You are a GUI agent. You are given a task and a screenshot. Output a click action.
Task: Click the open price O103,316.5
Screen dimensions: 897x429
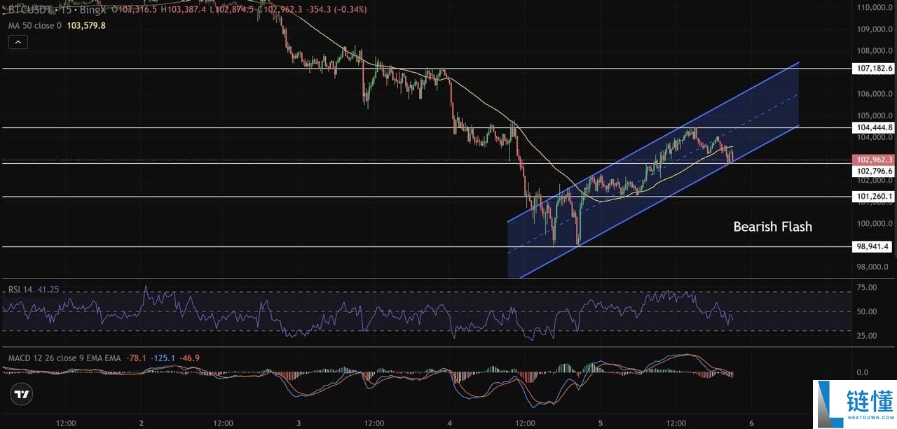pyautogui.click(x=133, y=10)
